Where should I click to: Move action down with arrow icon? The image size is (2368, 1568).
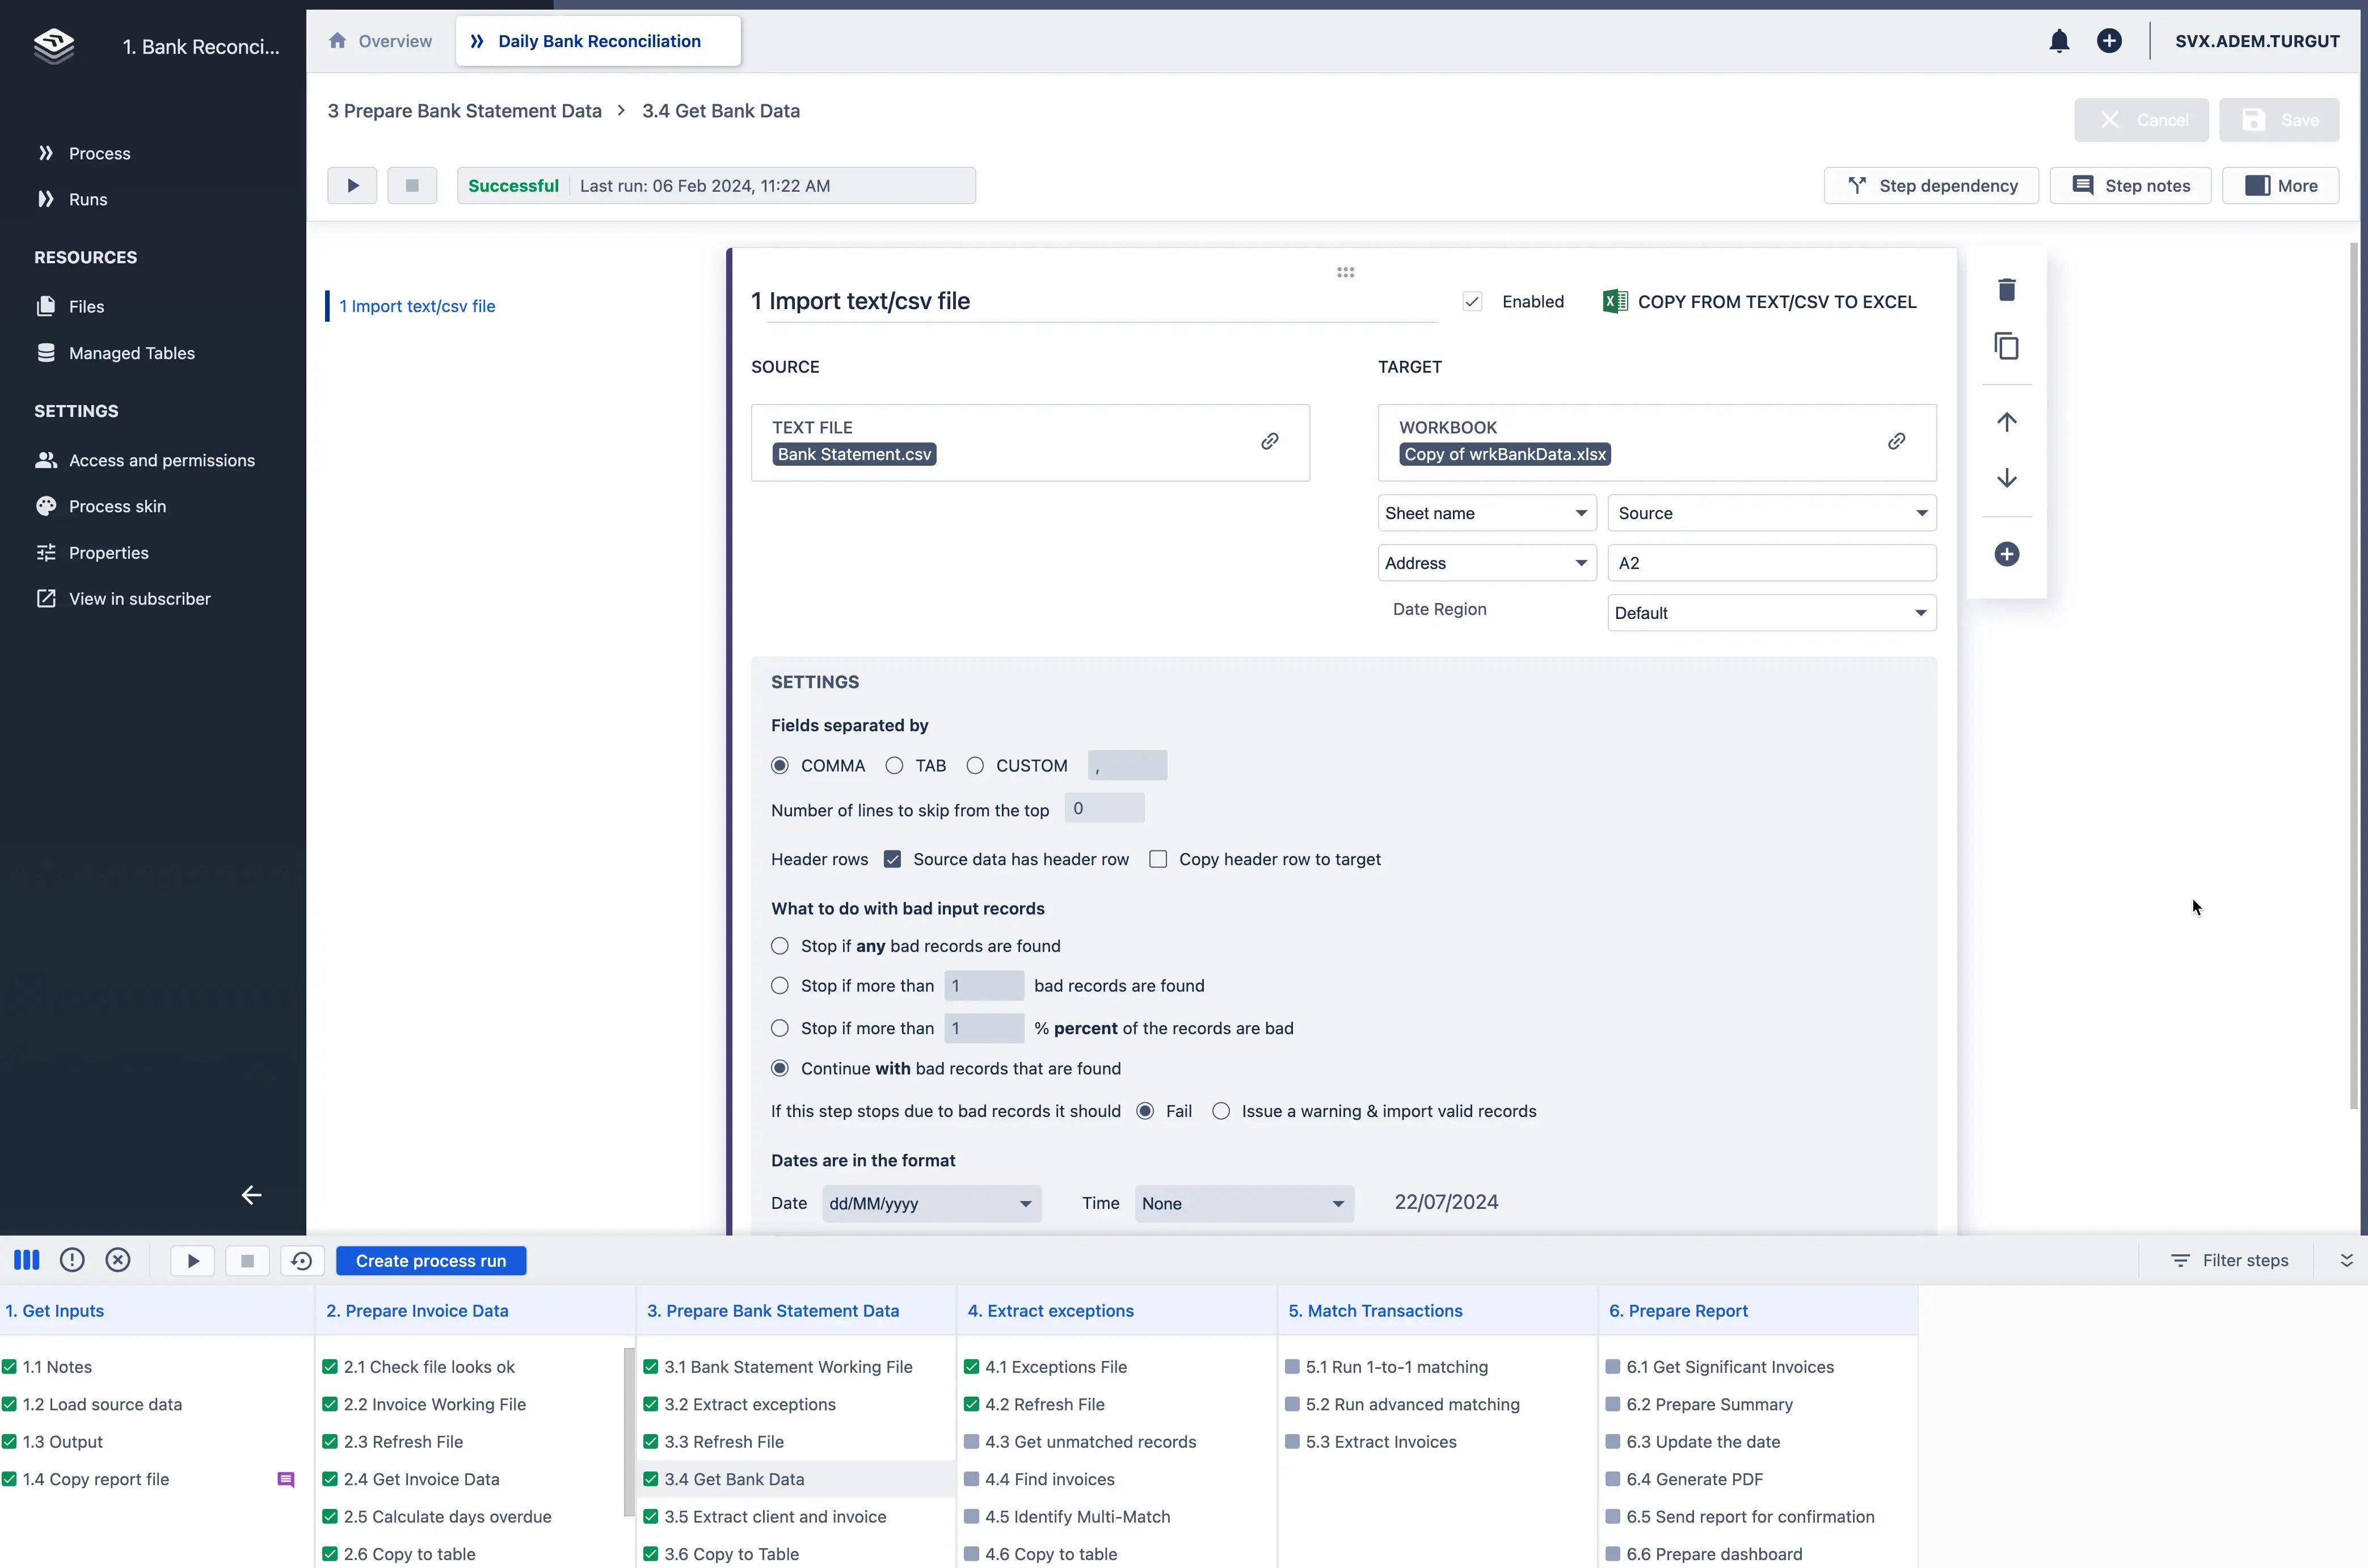(2006, 478)
